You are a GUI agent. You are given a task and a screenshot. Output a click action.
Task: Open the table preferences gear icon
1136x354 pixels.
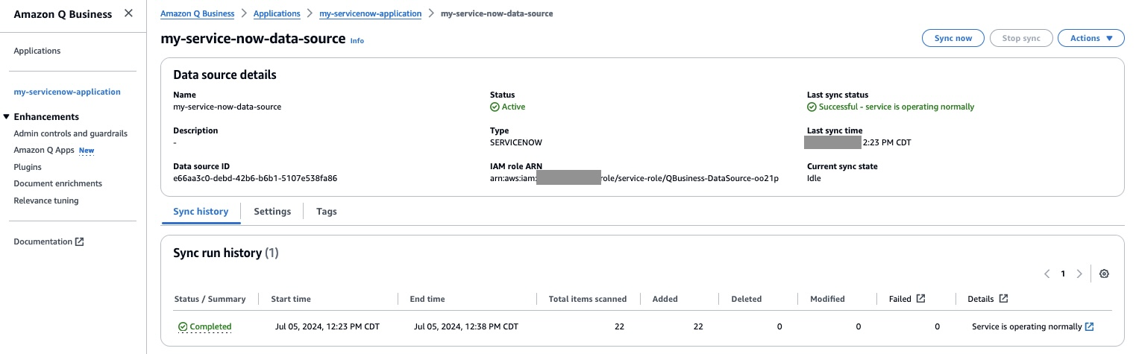1104,274
